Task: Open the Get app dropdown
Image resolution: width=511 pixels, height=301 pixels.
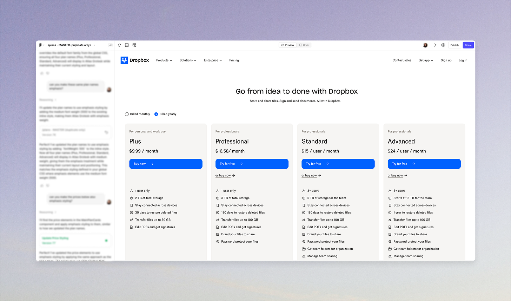Action: (x=426, y=60)
